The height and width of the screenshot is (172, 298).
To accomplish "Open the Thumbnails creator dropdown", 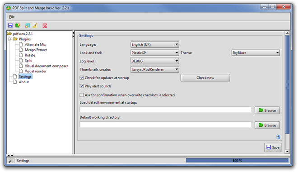I will point(155,70).
